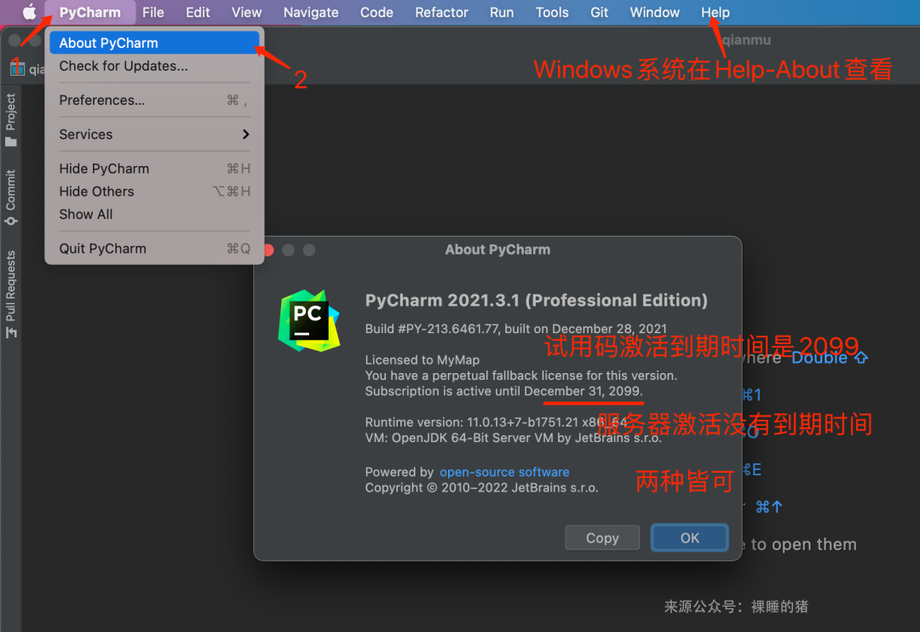Viewport: 920px width, 632px height.
Task: Open Preferences... from the menu
Action: [x=154, y=100]
